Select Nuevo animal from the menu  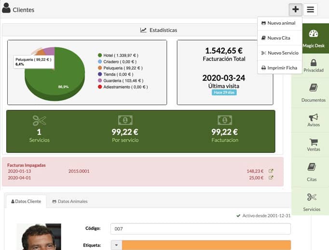(x=281, y=23)
